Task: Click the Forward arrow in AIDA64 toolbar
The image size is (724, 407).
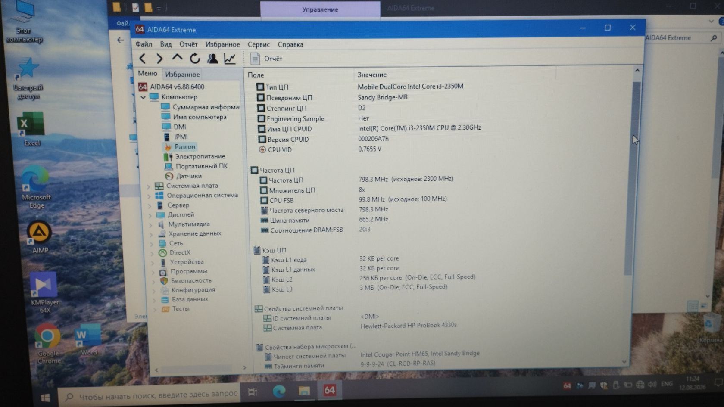Action: (159, 59)
